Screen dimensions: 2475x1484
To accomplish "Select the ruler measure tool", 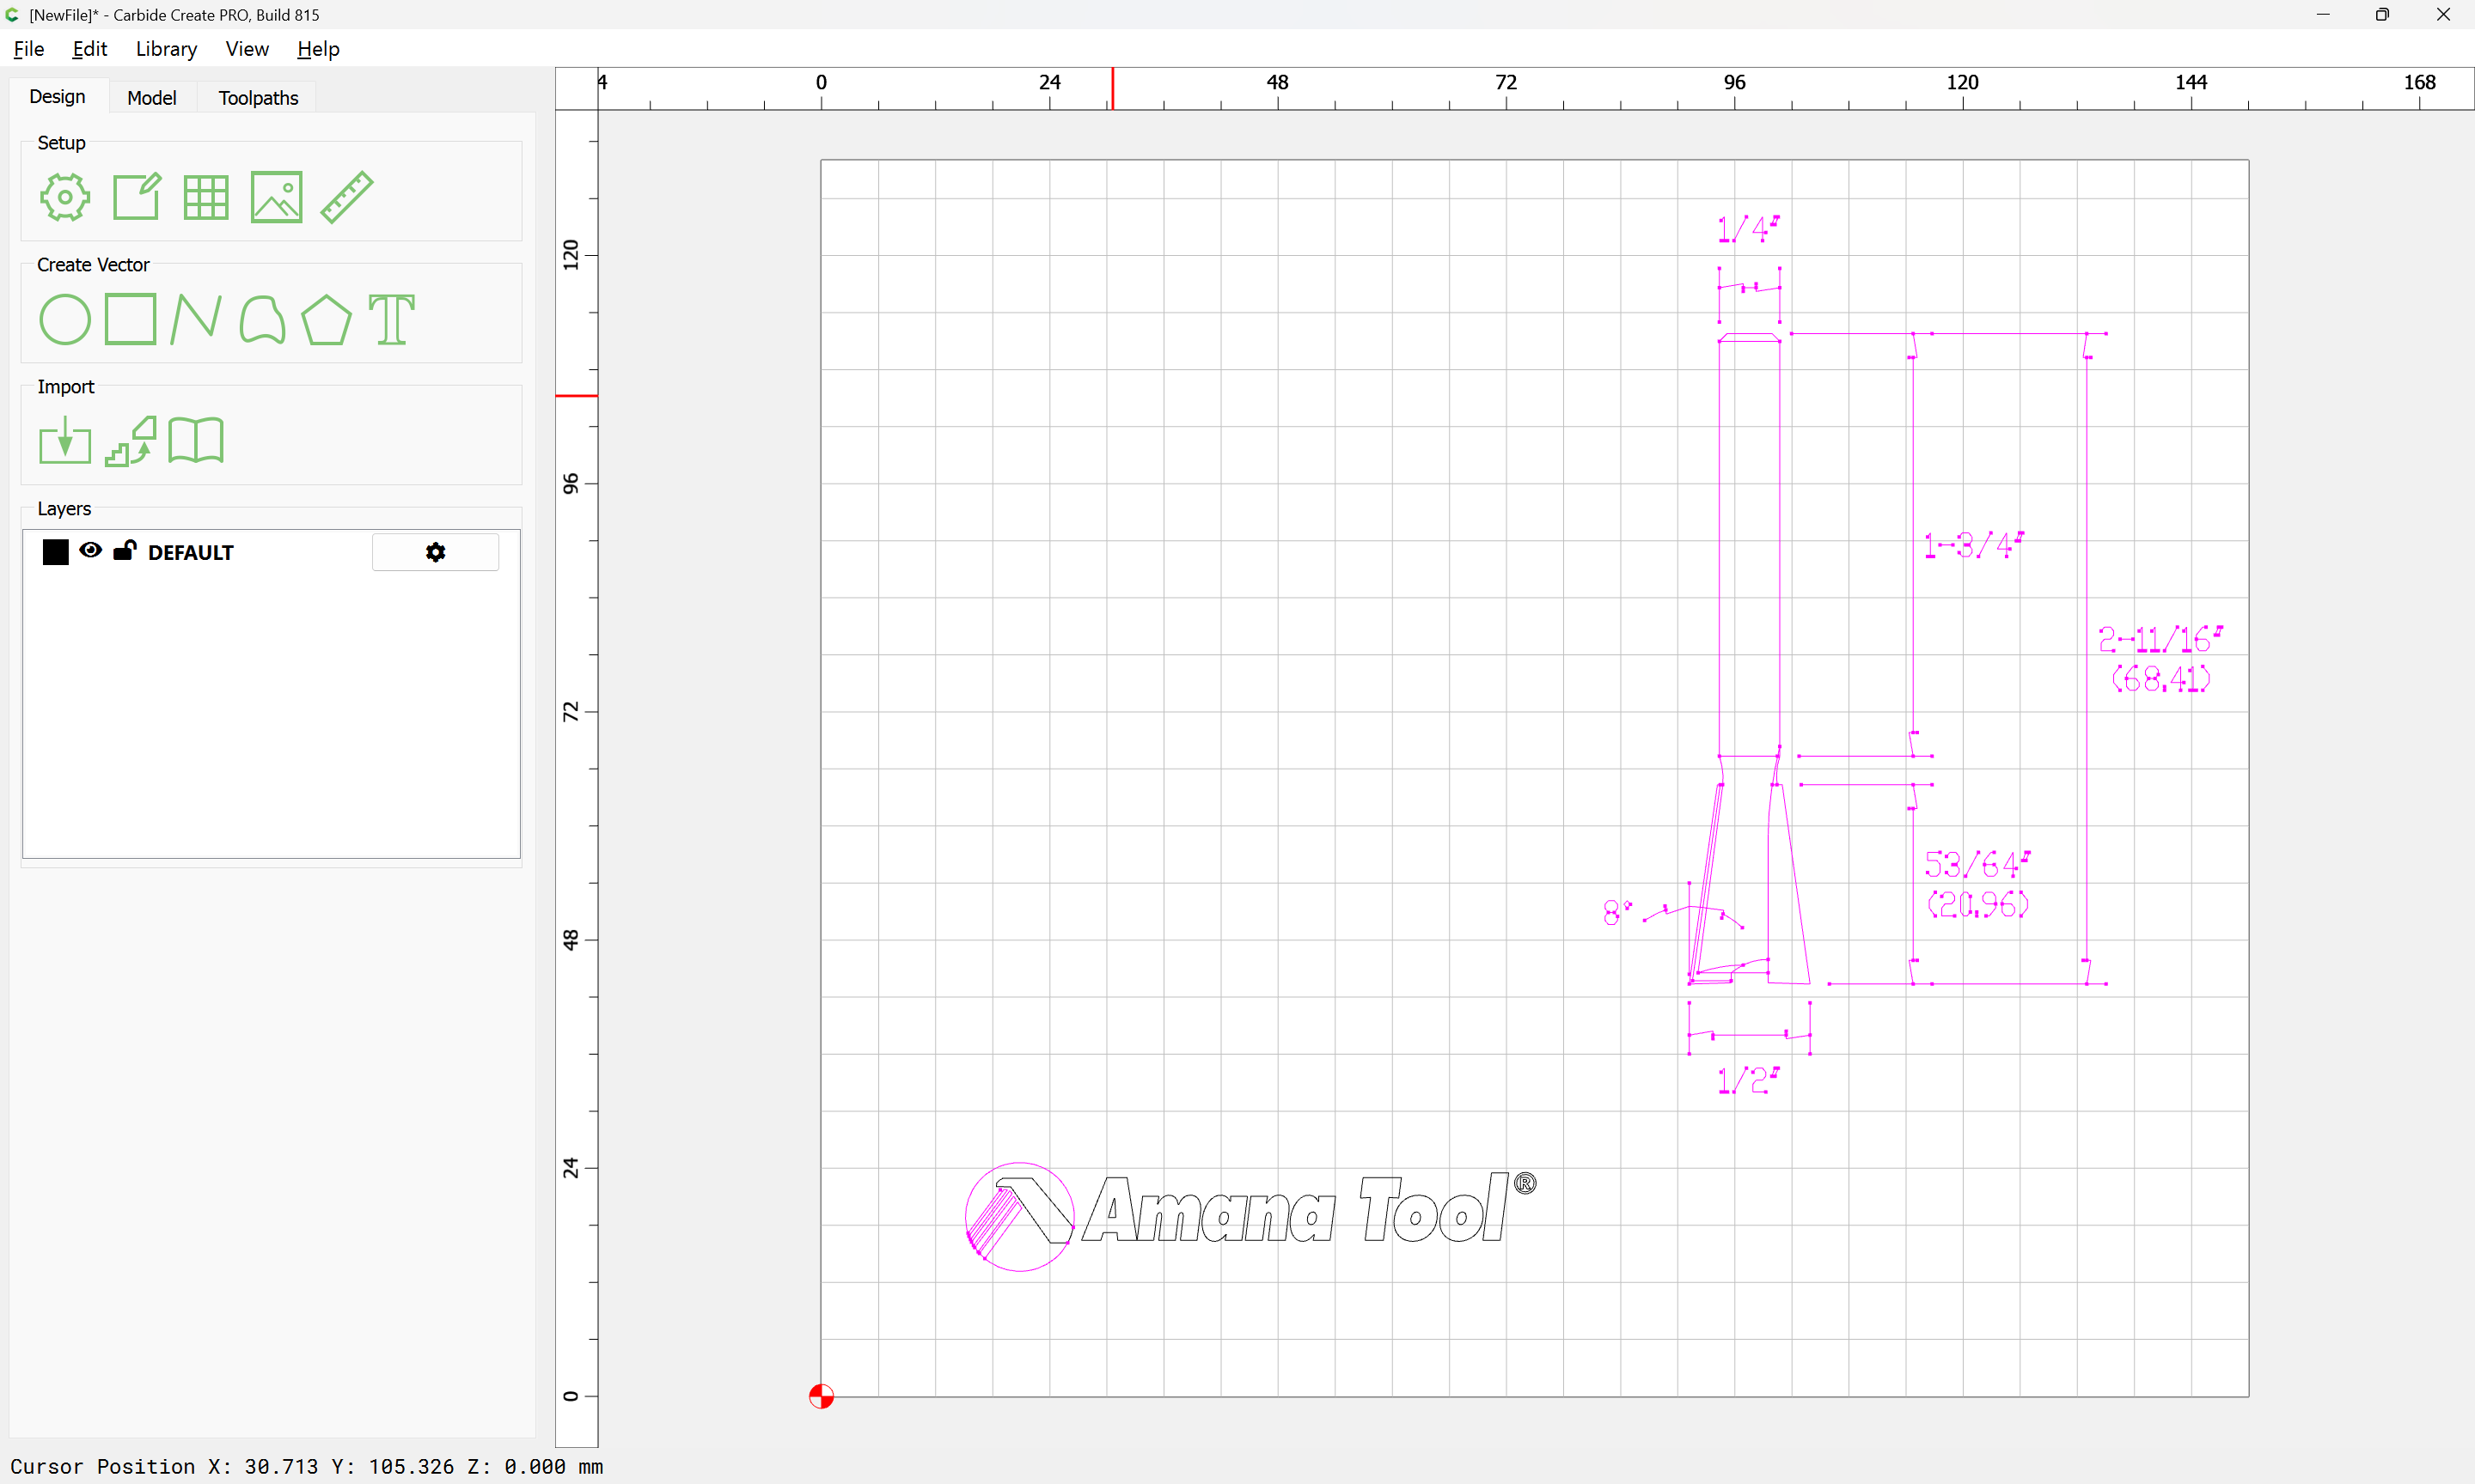I will coord(347,197).
